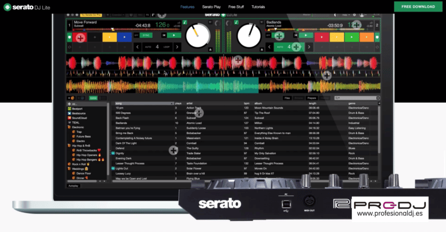Open the Weddings crate
The image size is (446, 232).
click(x=78, y=169)
